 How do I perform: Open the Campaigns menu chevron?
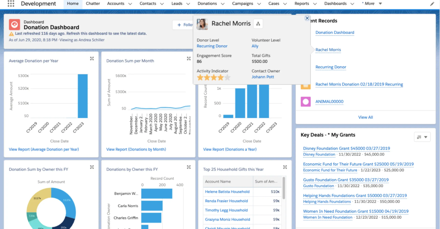[x=259, y=4]
